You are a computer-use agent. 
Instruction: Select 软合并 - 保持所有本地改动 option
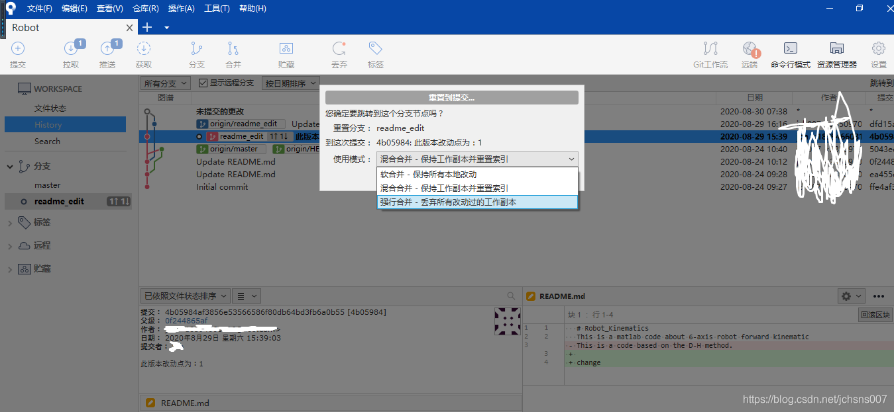(x=477, y=175)
